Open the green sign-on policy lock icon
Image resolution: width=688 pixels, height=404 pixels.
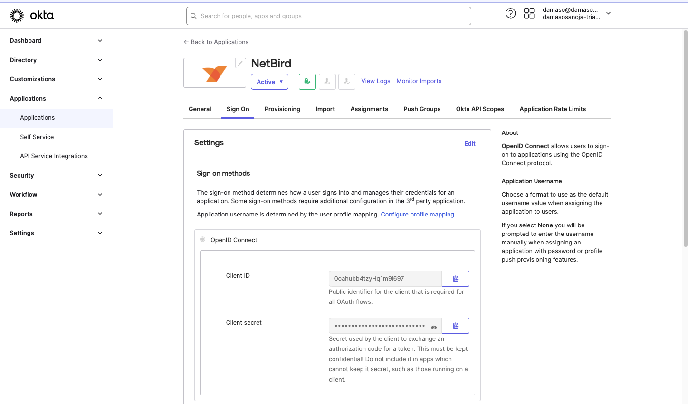coord(307,81)
